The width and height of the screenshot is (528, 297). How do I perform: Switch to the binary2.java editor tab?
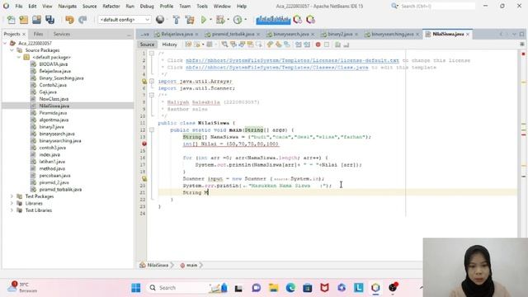[x=340, y=34]
